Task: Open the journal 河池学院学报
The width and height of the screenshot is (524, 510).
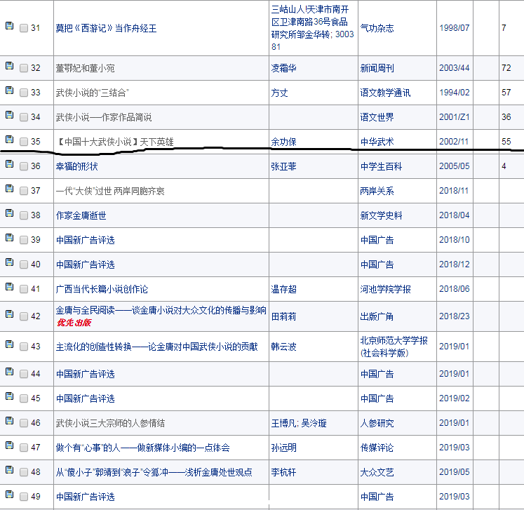Action: click(x=385, y=289)
